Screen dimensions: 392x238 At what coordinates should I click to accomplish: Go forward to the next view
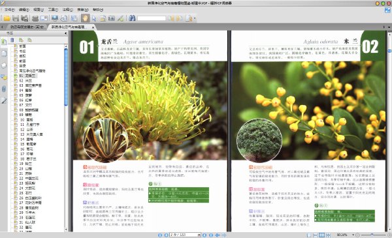(224, 235)
